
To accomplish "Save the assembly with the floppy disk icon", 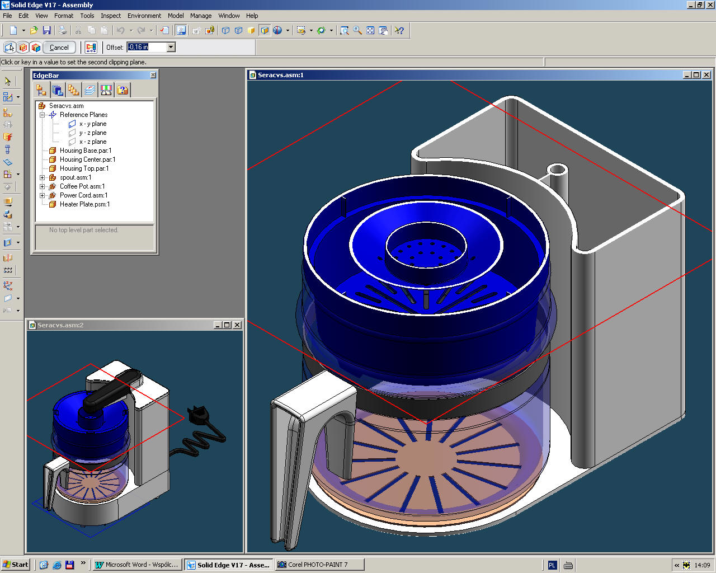I will [x=46, y=30].
